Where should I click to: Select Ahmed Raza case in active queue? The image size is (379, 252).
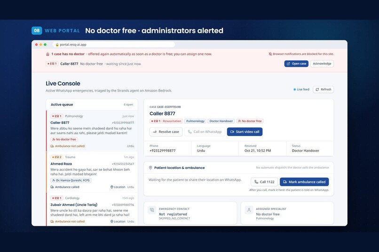(92, 172)
